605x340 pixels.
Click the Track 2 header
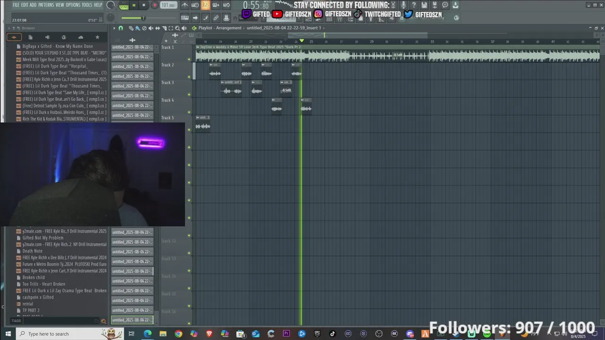point(176,70)
